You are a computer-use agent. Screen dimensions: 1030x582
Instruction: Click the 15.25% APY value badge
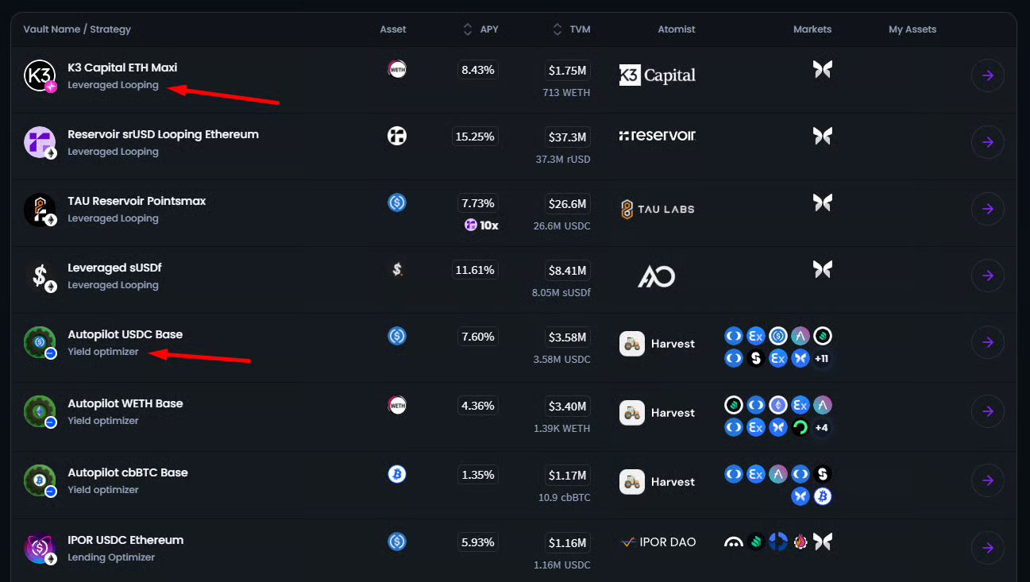point(474,137)
